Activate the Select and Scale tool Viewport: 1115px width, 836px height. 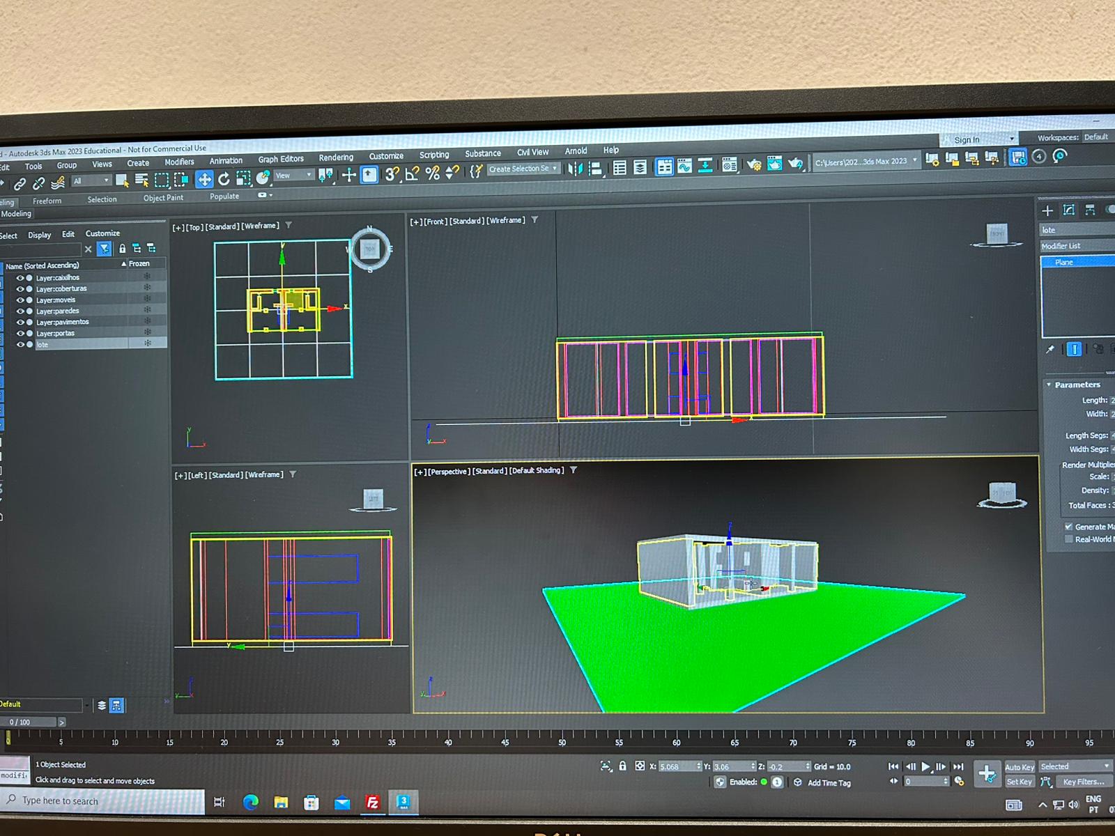(x=243, y=179)
